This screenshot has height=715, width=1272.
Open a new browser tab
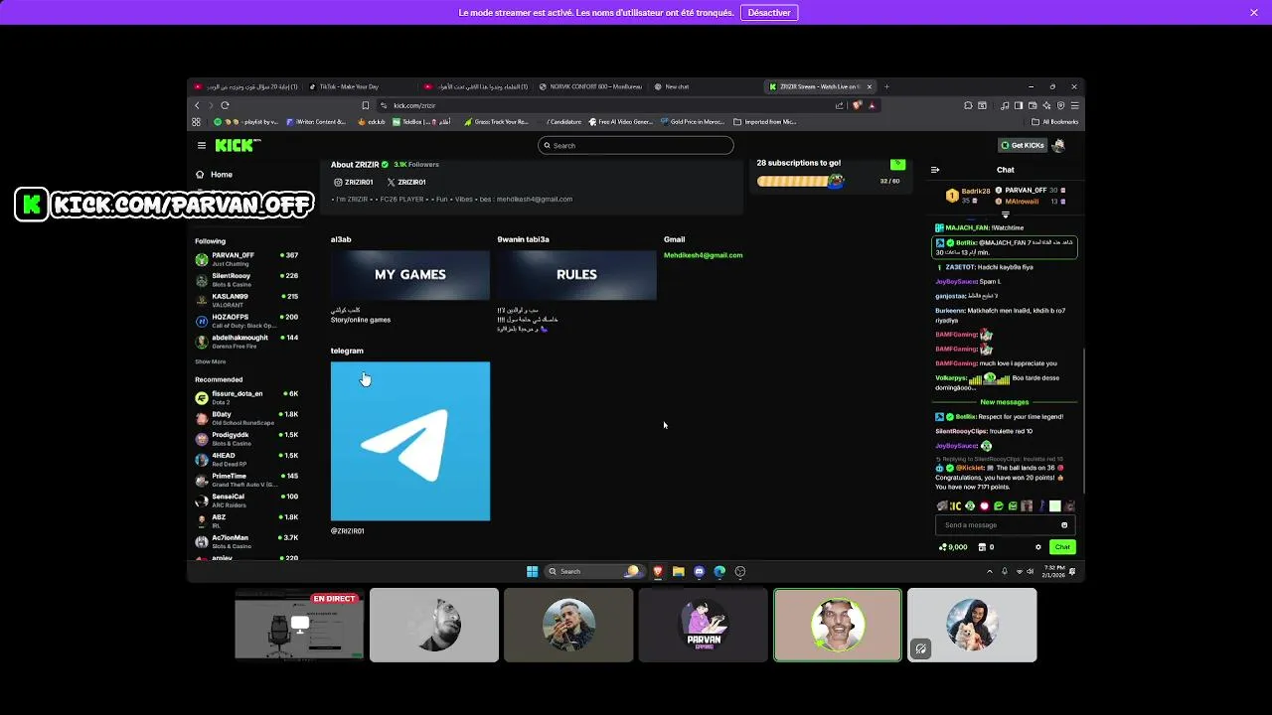886,86
